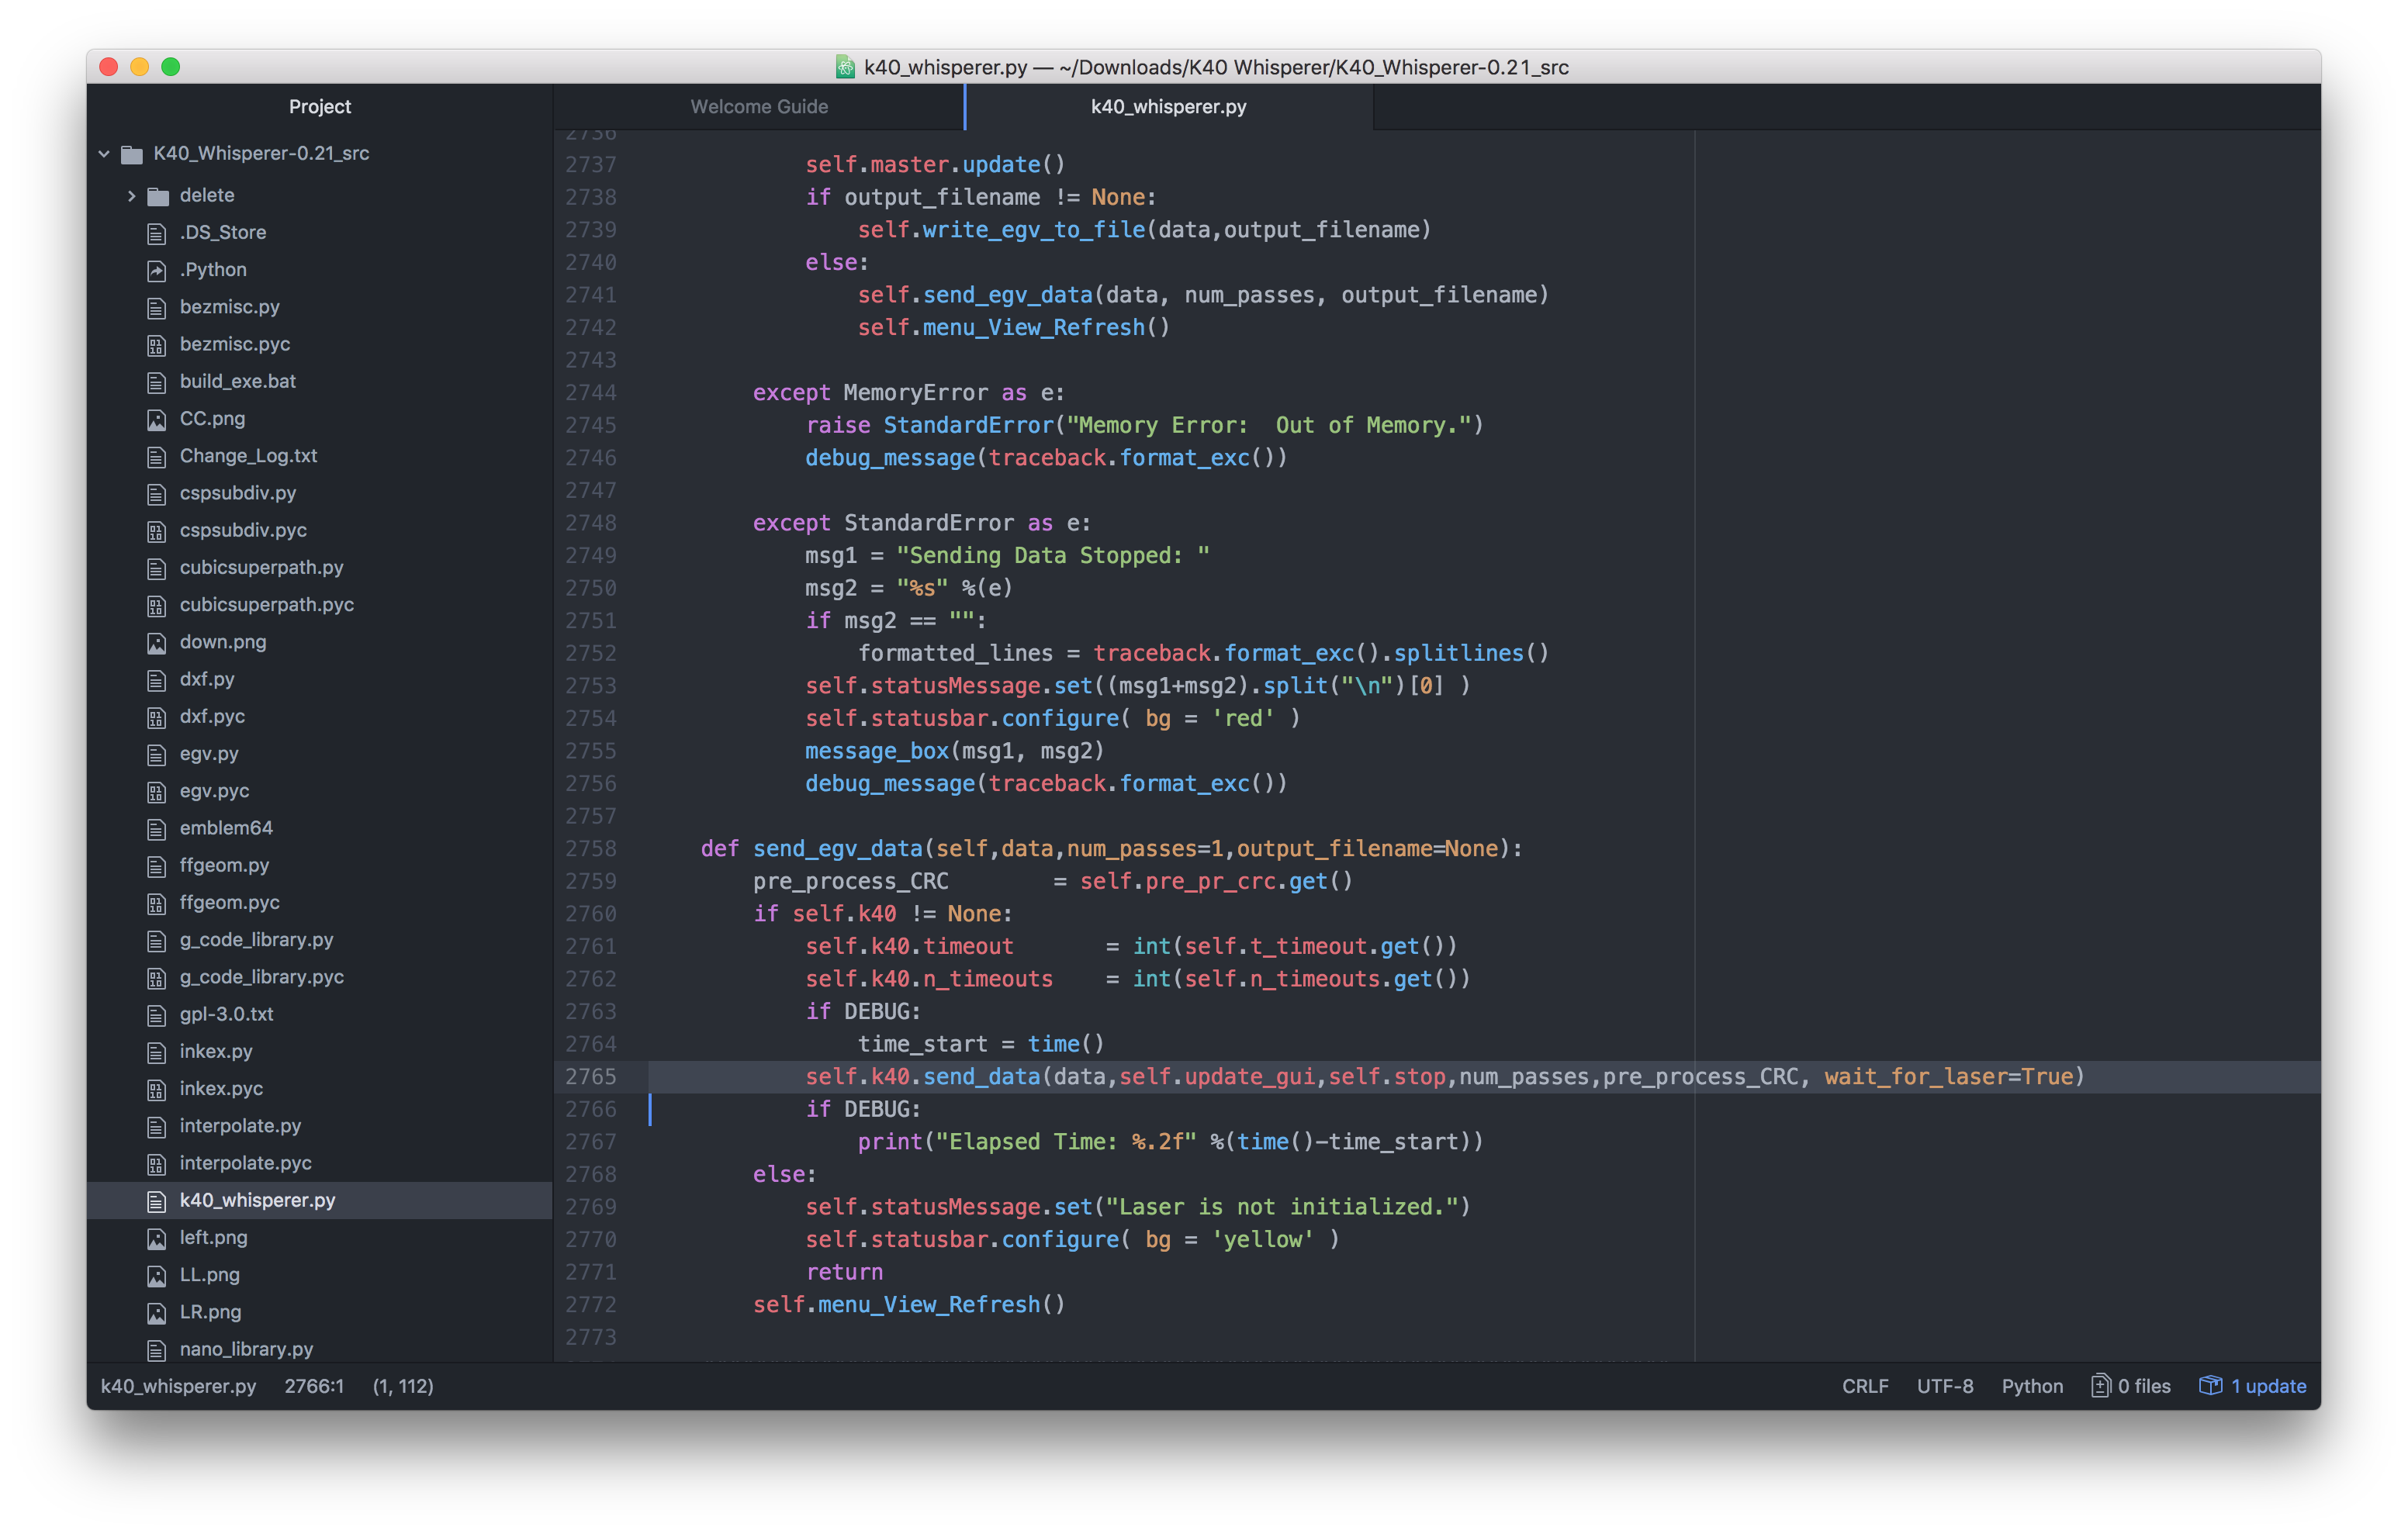Click the LL.png image icon
This screenshot has width=2408, height=1534.
[x=157, y=1276]
